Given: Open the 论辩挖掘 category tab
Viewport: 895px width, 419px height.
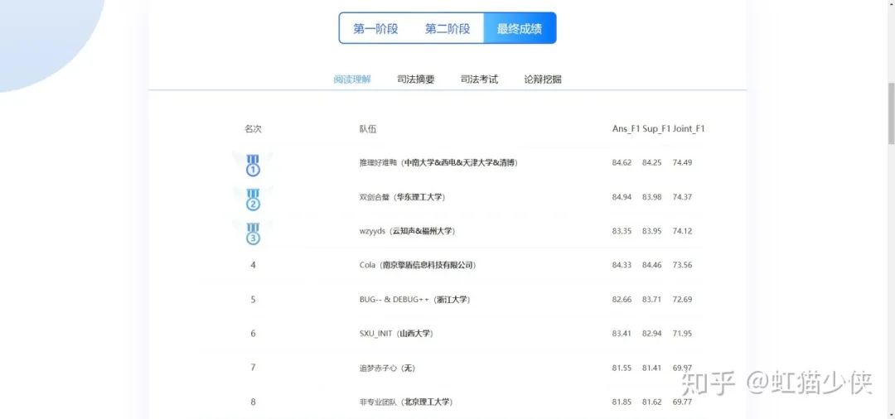Looking at the screenshot, I should 543,79.
